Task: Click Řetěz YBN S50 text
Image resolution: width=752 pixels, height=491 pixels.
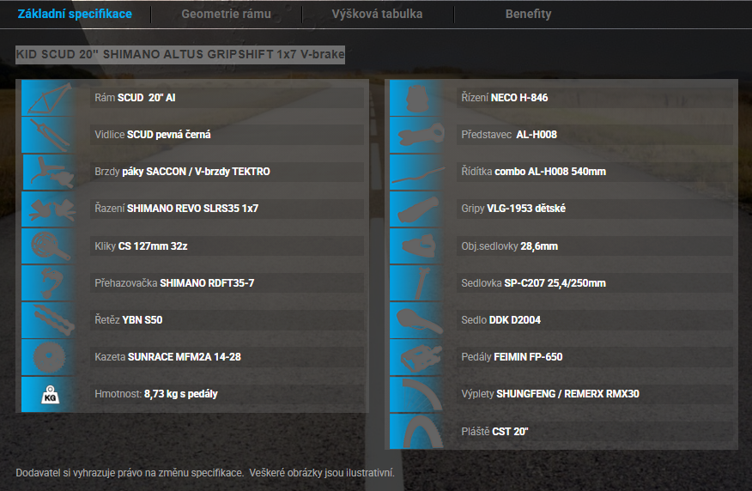Action: click(129, 320)
